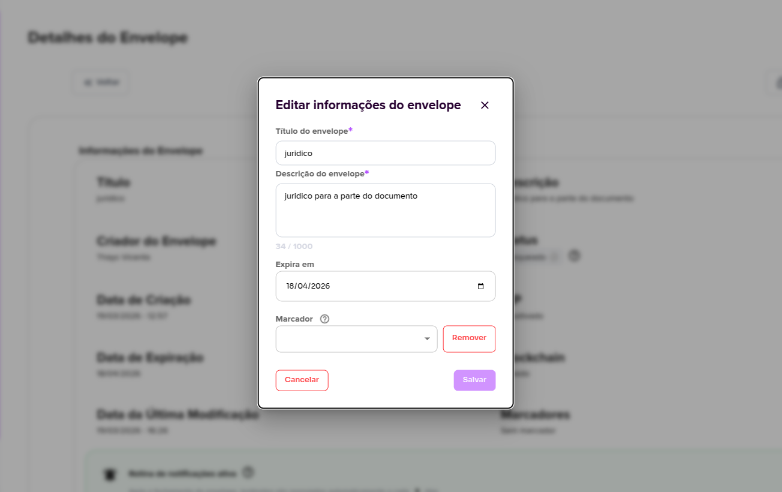Select the month segment of the expiry date
Screen dimensions: 782x492
tap(303, 286)
